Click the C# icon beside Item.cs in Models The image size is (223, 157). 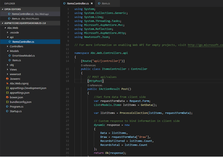click(10, 60)
